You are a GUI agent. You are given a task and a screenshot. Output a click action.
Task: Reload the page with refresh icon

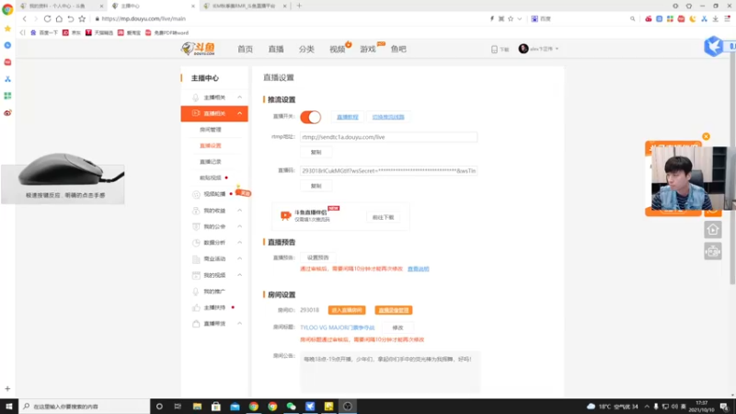48,18
